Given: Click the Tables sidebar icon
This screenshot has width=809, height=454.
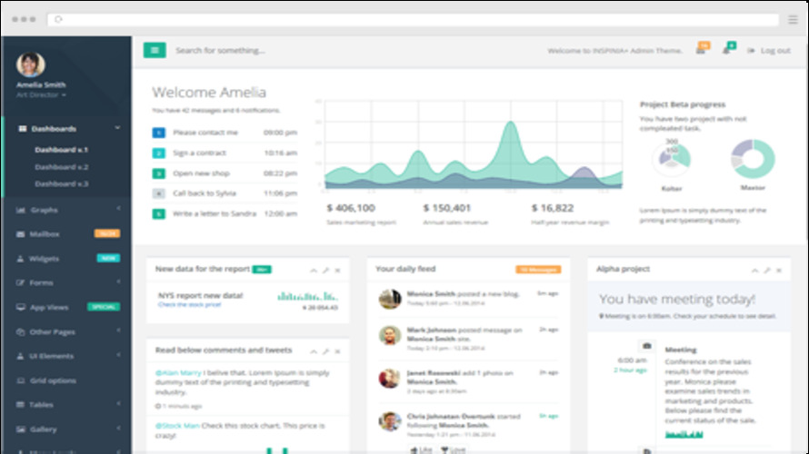Looking at the screenshot, I should [x=20, y=405].
